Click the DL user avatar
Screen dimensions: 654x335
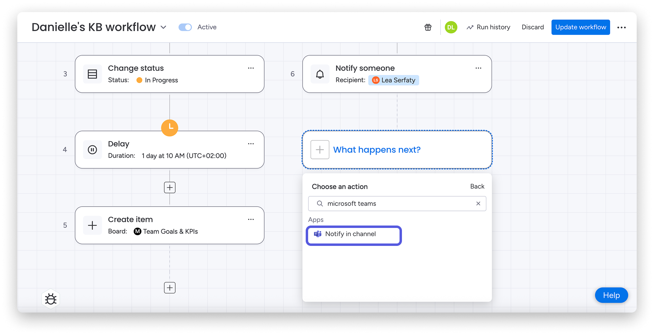coord(451,27)
